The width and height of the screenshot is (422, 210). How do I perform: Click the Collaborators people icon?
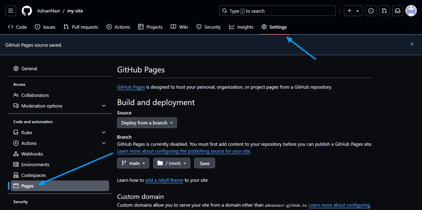coord(16,95)
